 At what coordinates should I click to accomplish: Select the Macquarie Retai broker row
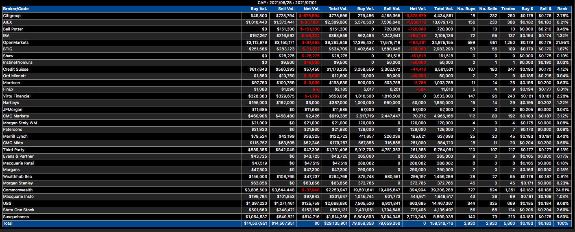click(287, 163)
